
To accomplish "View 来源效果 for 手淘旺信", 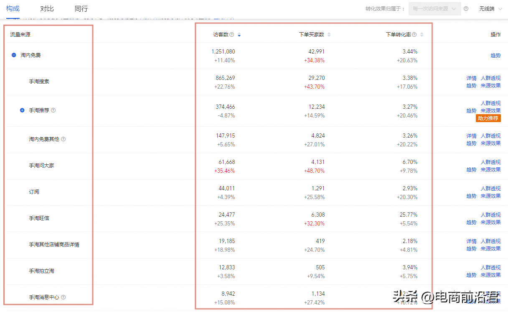I will (x=490, y=222).
